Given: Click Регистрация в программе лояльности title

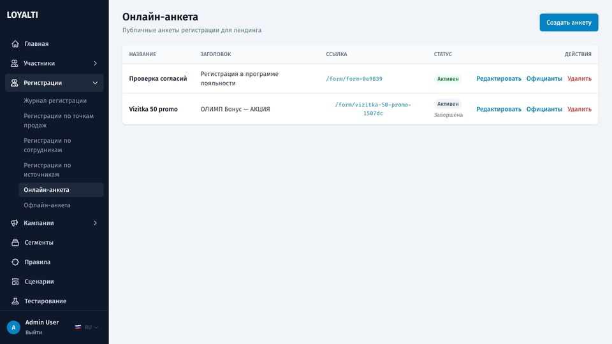Looking at the screenshot, I should pos(239,79).
